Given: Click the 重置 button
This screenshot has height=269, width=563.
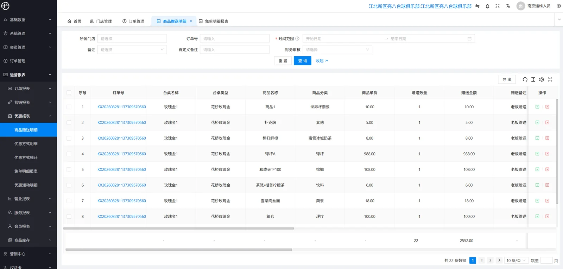Looking at the screenshot, I should (283, 61).
